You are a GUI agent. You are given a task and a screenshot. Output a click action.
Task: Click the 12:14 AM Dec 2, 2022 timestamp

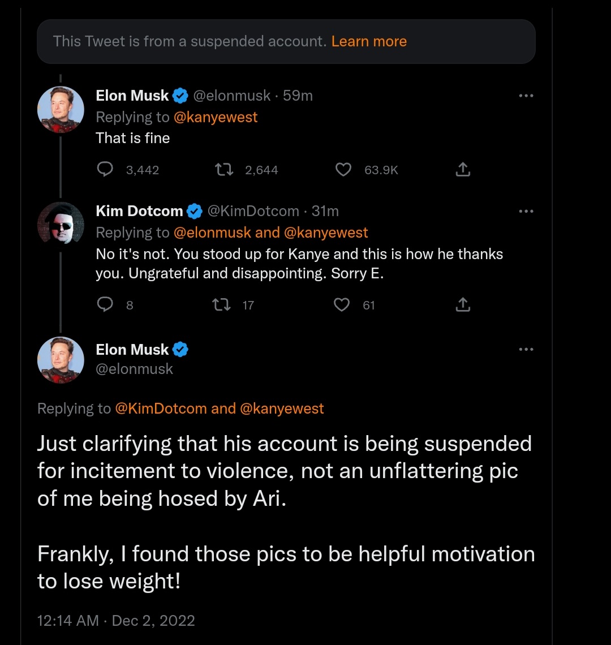pos(116,620)
